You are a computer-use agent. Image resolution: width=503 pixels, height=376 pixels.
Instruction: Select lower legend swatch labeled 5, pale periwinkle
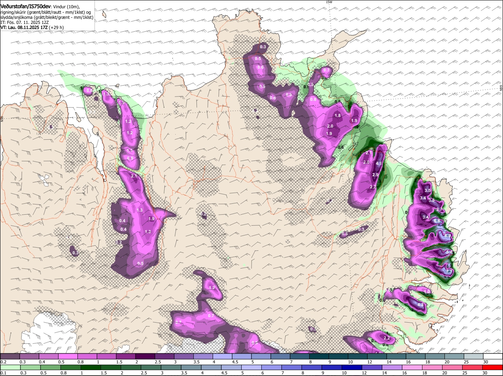click(252, 367)
